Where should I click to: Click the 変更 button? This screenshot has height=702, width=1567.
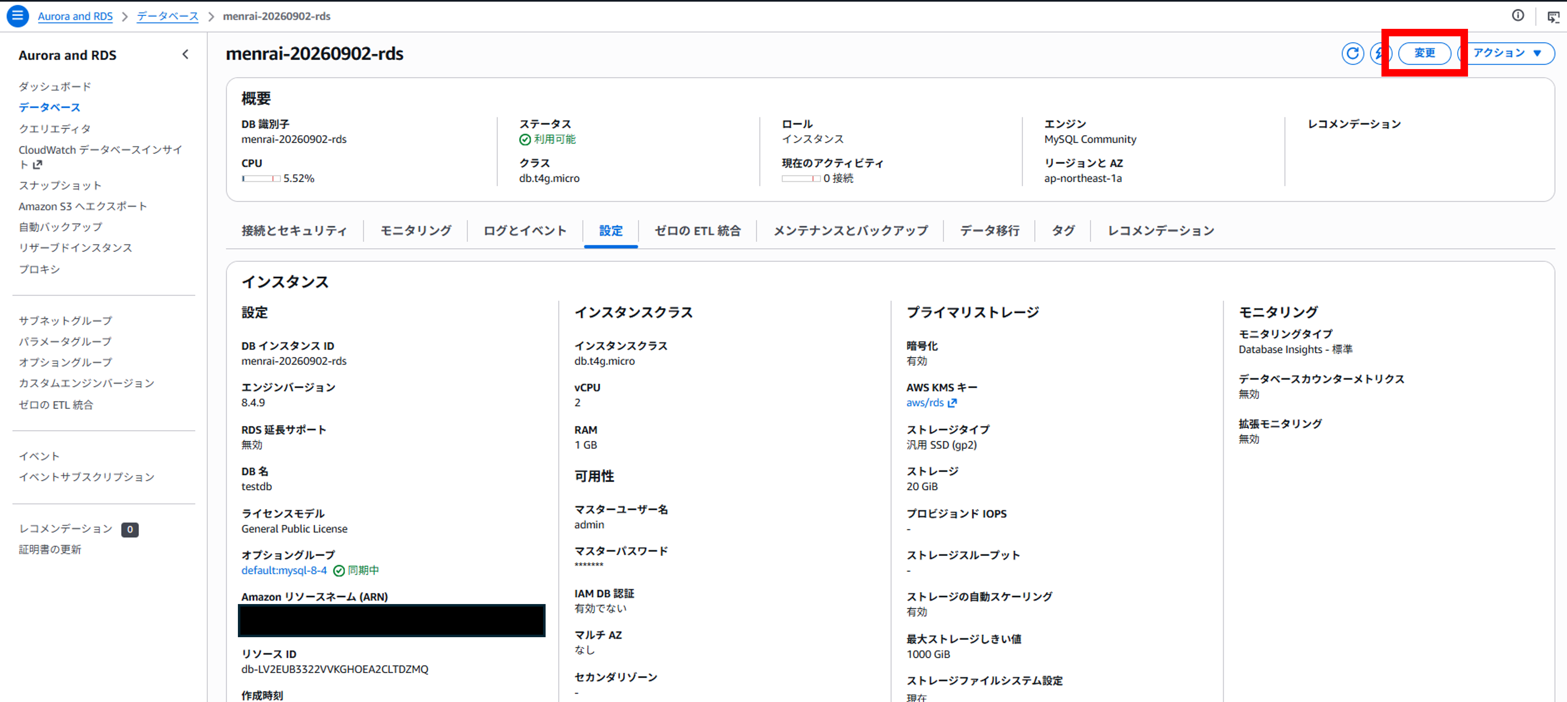coord(1424,53)
